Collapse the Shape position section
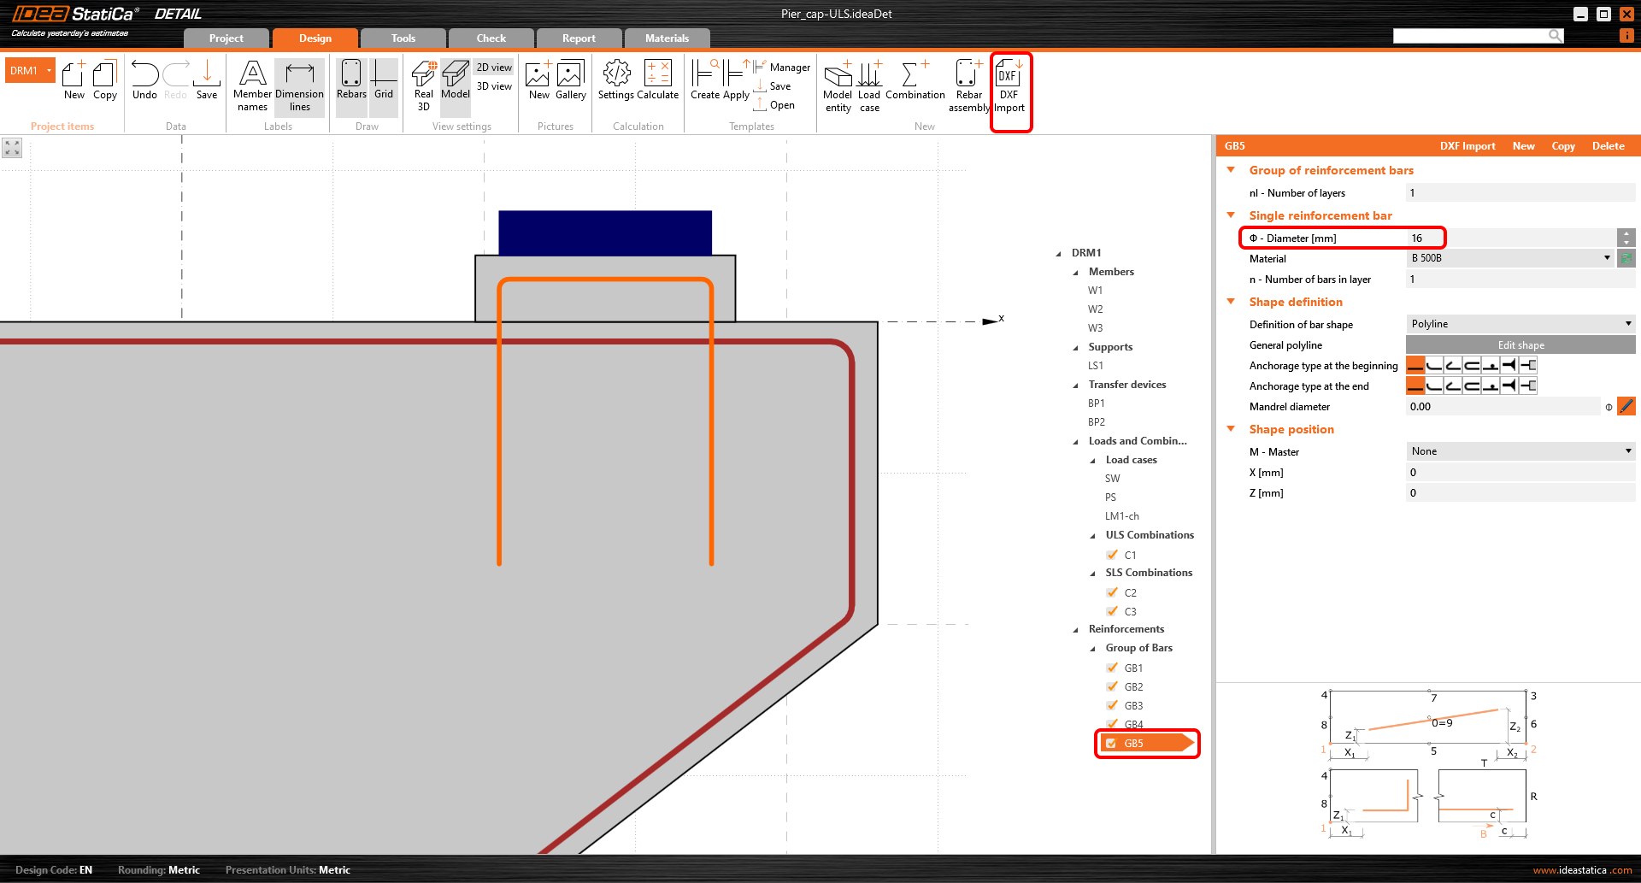This screenshot has height=883, width=1641. 1231,429
